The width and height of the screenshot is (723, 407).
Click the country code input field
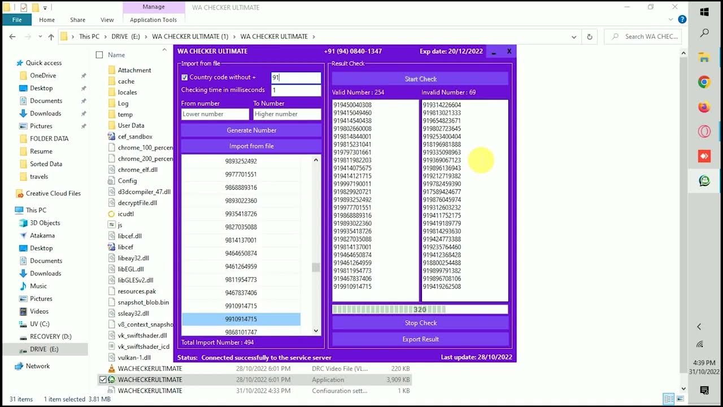[x=296, y=77]
